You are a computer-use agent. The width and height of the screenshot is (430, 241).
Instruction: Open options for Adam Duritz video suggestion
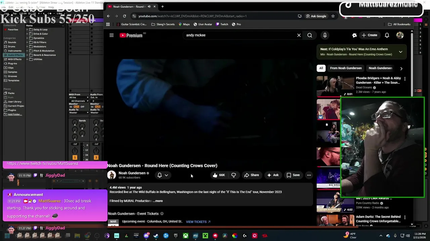click(x=404, y=218)
